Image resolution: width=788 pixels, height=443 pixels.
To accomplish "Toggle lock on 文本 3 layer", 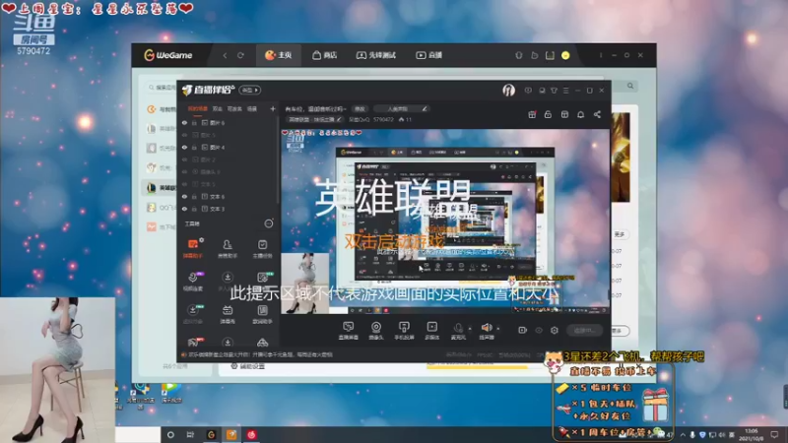I will click(x=194, y=209).
